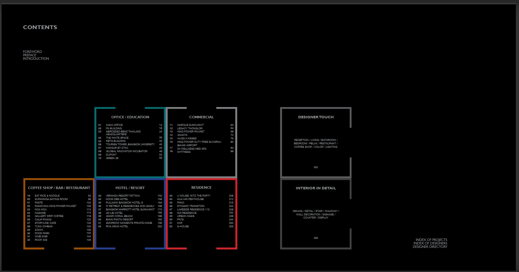Viewport: 519px width, 272px height.
Task: Select the KBTG BUILDING entry
Action: click(116, 141)
